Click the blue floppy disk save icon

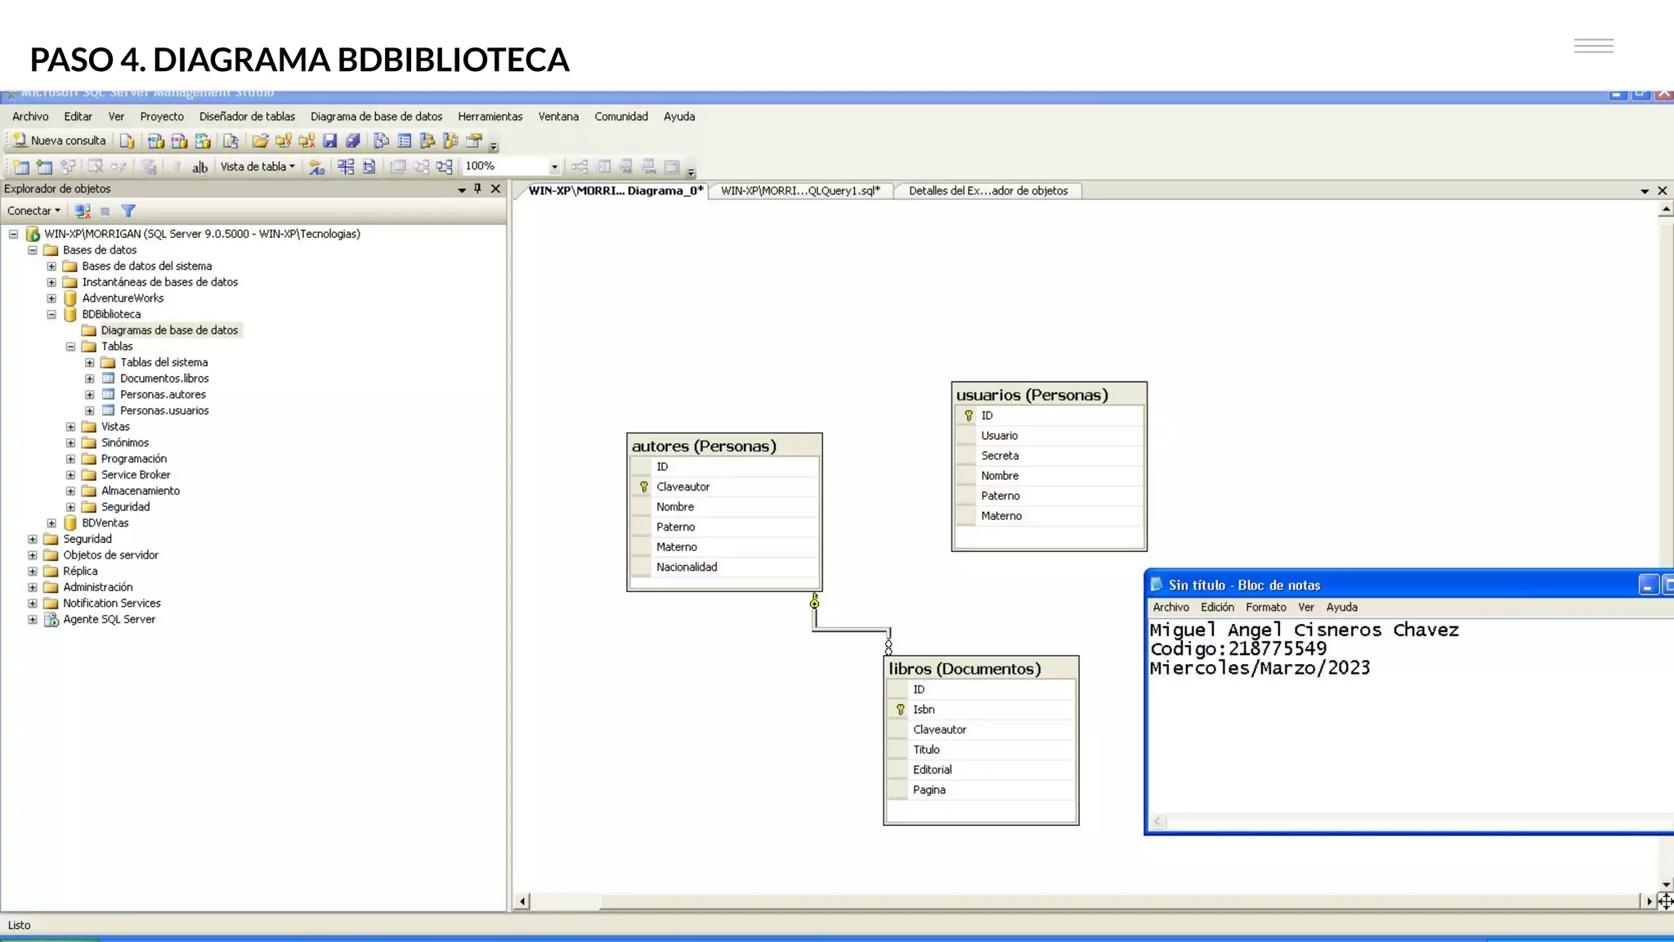(x=329, y=141)
